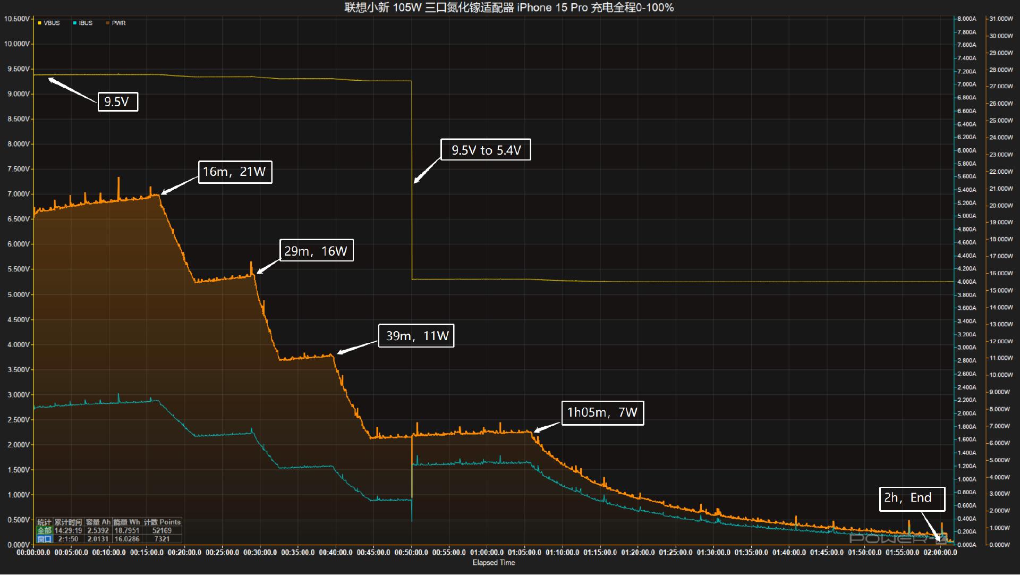Click the 9.5V annotation label
This screenshot has width=1020, height=575.
coord(117,102)
